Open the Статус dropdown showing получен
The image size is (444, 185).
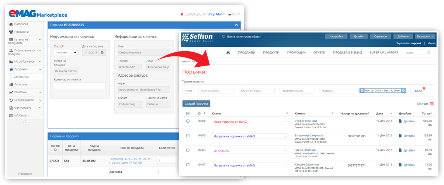point(66,53)
